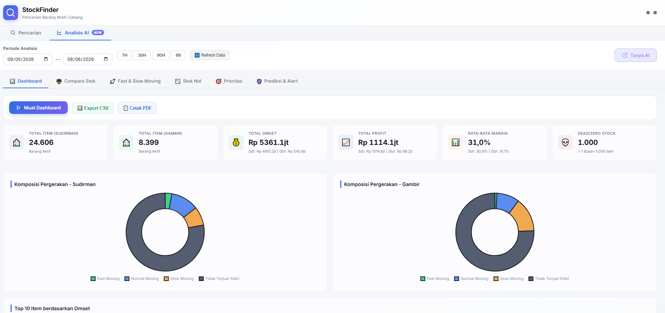This screenshot has width=665, height=313.
Task: Open calendar picker for start date 09/05/2026
Action: click(46, 59)
